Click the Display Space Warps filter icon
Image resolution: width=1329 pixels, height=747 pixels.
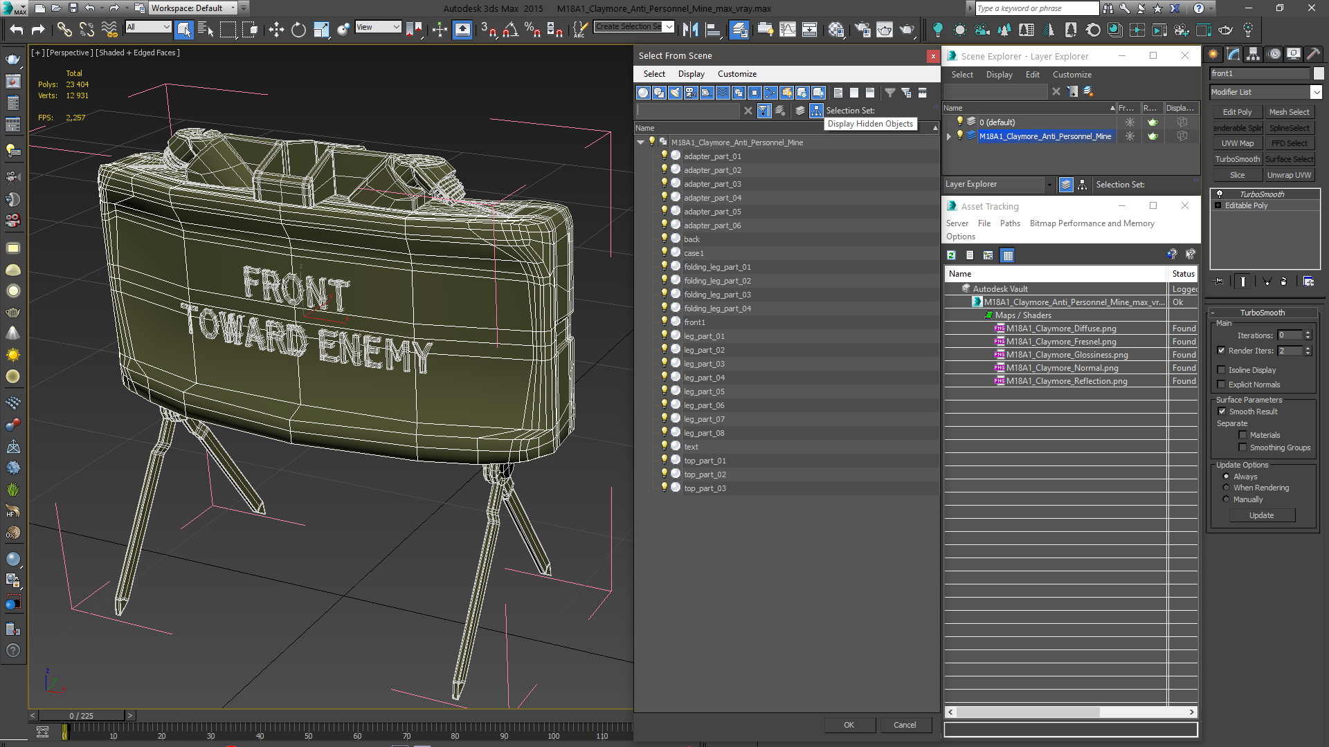point(723,93)
